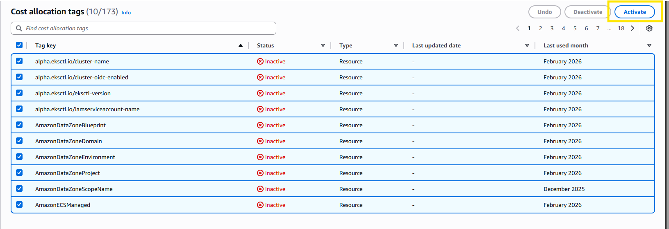The width and height of the screenshot is (669, 229).
Task: Open Last updated date sort dropdown
Action: pyautogui.click(x=527, y=45)
